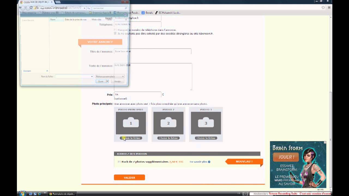Open the Bienvenue sur Facebook bookmark
The image size is (349, 196).
127,13
